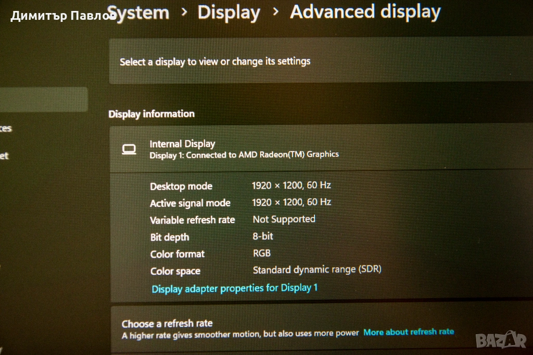The image size is (533, 355).
Task: Click the laptop icon beside Internal Display
Action: pyautogui.click(x=129, y=150)
